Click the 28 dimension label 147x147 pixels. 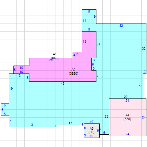point(51,60)
